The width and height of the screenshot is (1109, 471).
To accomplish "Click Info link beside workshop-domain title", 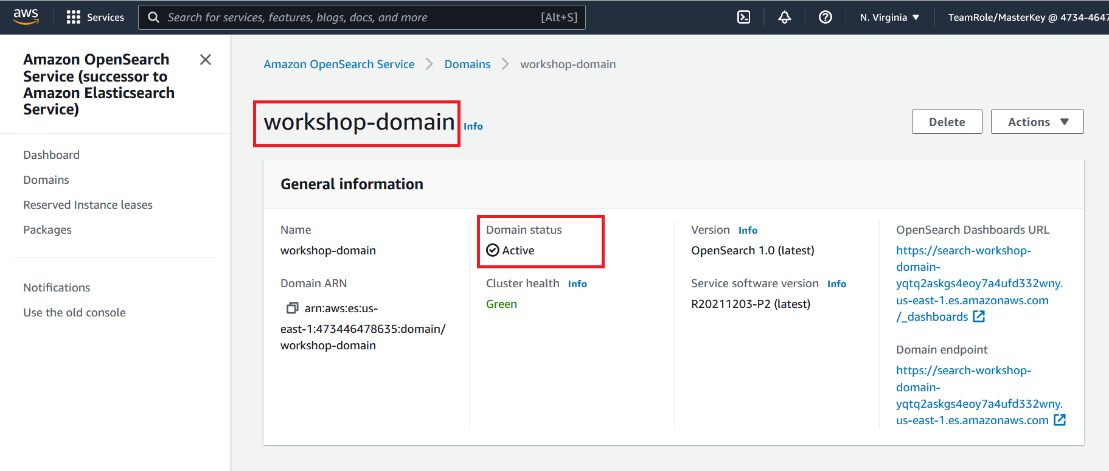I will (x=473, y=126).
